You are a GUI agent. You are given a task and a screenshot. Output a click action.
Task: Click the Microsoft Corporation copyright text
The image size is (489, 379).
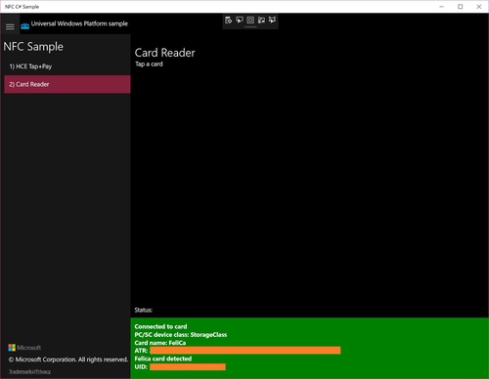pos(68,359)
